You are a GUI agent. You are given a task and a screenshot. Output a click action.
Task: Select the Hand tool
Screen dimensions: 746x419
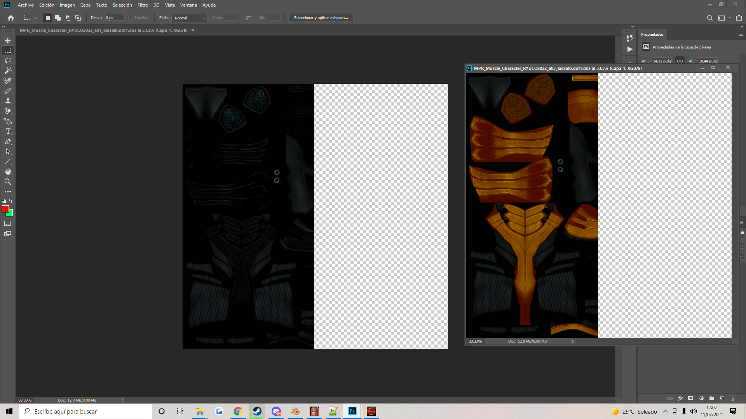8,171
